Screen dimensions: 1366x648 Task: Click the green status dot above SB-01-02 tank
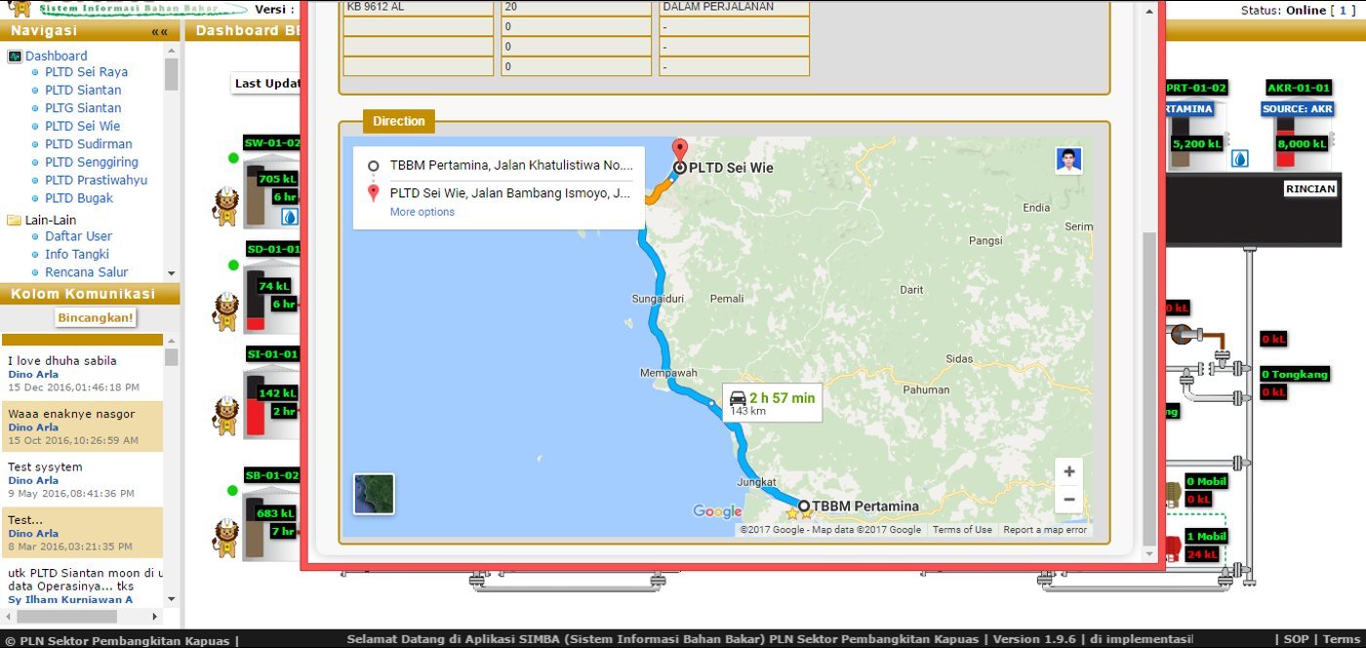pos(233,490)
